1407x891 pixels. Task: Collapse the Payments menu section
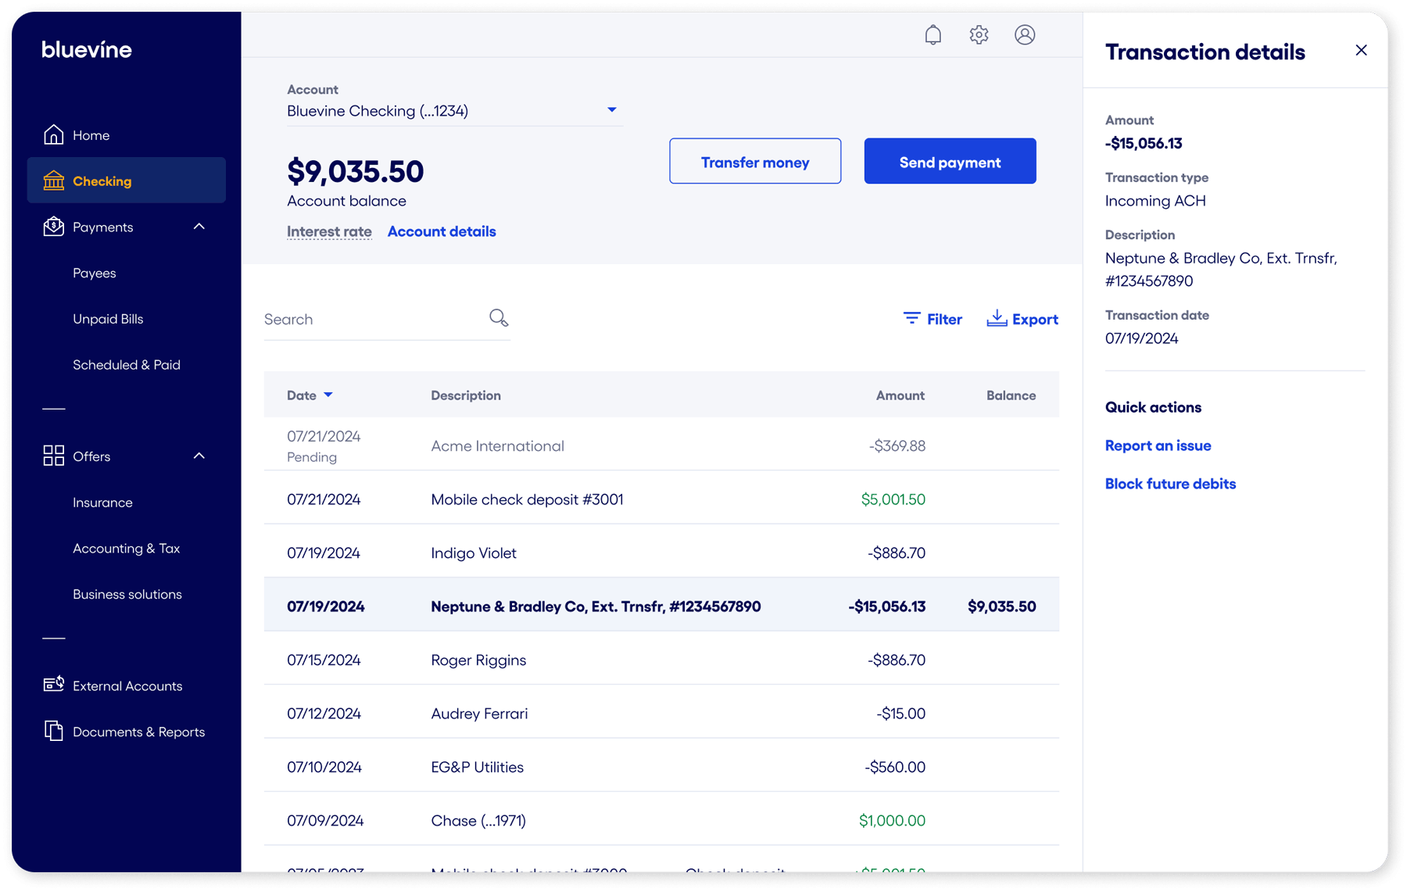(x=199, y=227)
